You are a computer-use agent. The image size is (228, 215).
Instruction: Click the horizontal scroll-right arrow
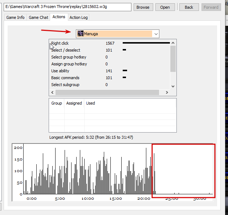[167, 92]
